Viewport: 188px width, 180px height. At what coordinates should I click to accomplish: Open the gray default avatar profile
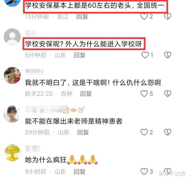pos(12,37)
